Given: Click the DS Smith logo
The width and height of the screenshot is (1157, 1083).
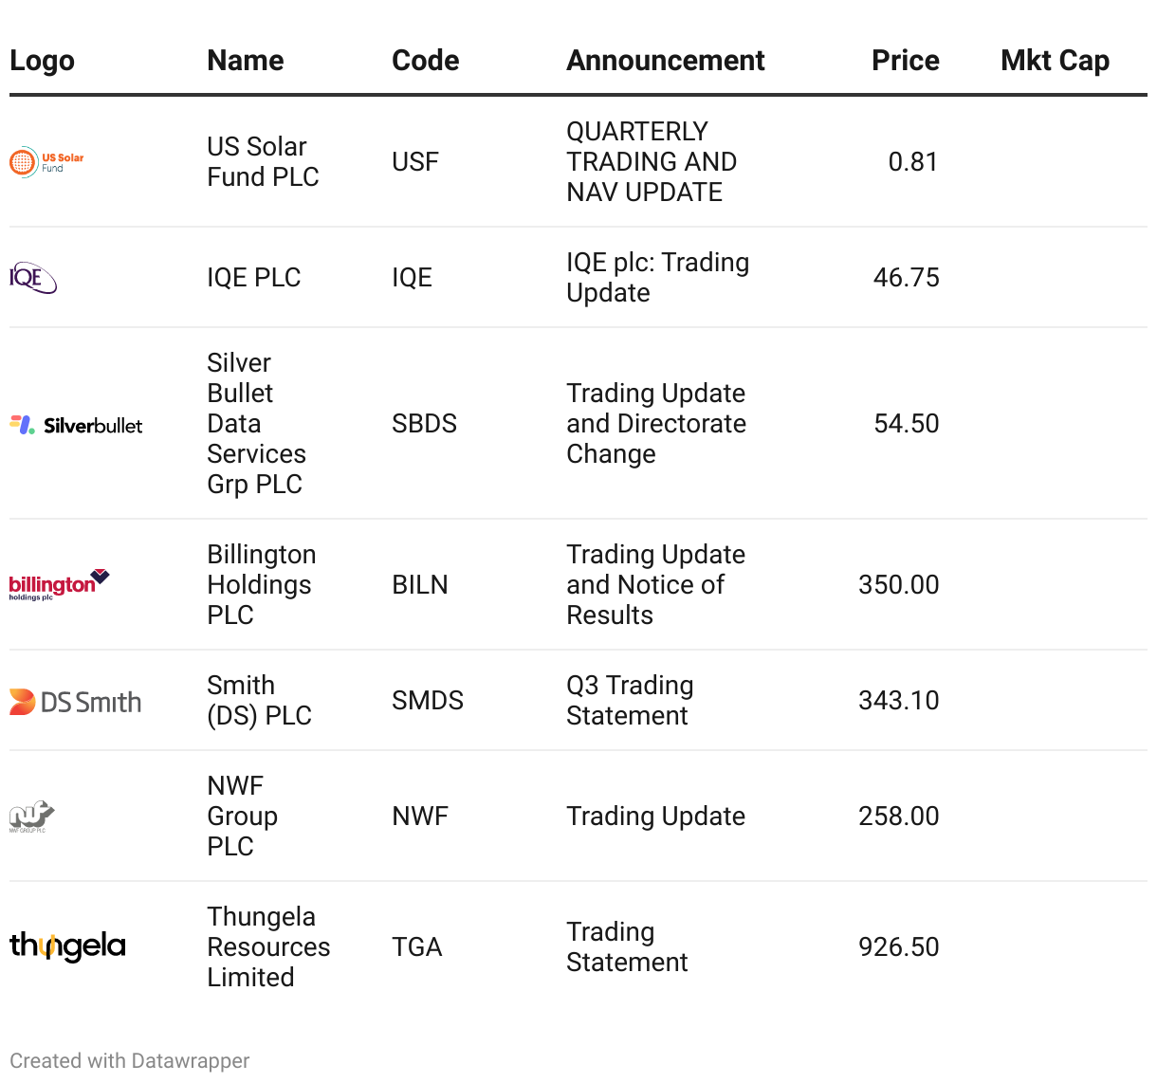Looking at the screenshot, I should coord(76,702).
